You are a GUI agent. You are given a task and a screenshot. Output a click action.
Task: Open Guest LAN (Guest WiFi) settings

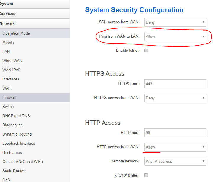pyautogui.click(x=23, y=162)
